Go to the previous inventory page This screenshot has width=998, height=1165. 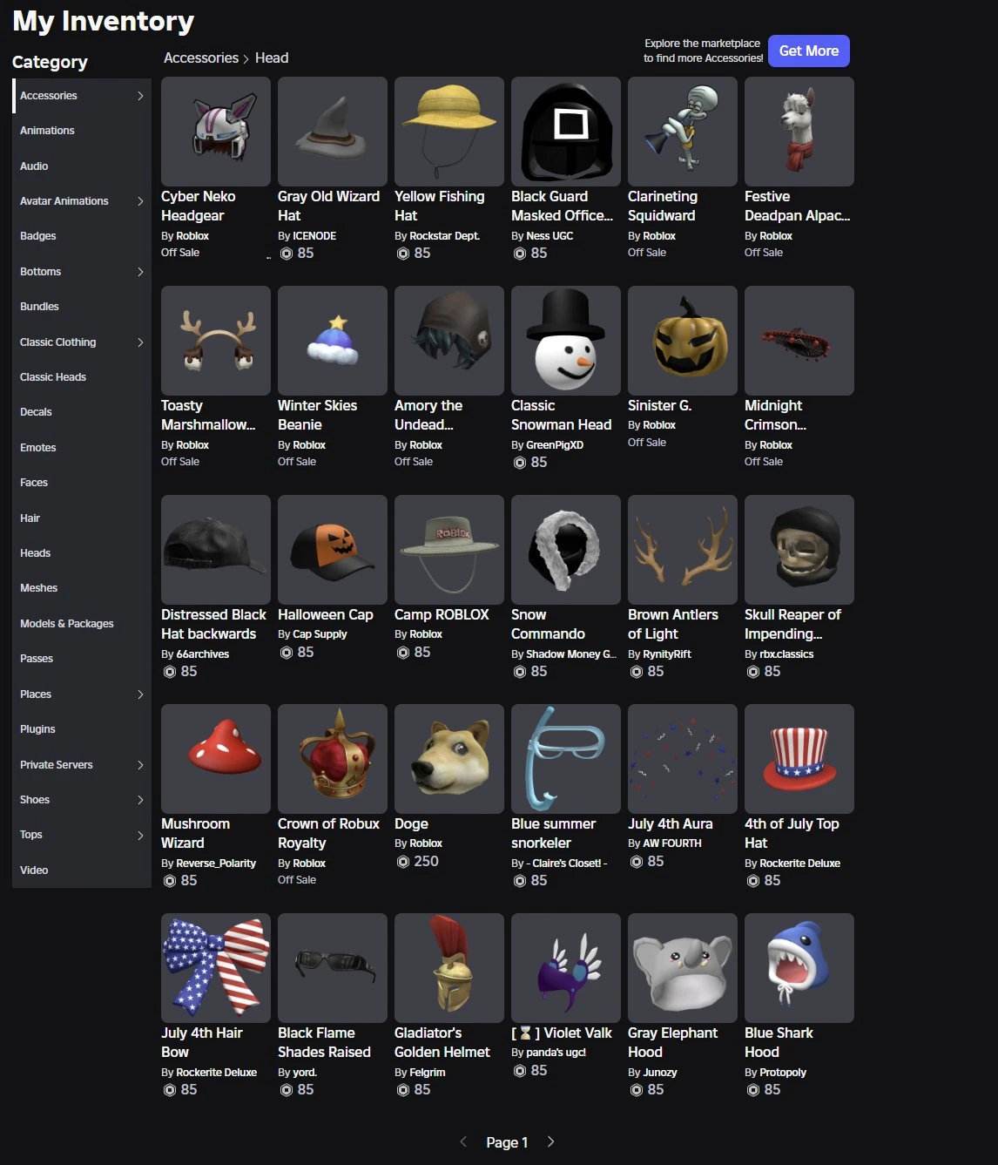tap(463, 1141)
